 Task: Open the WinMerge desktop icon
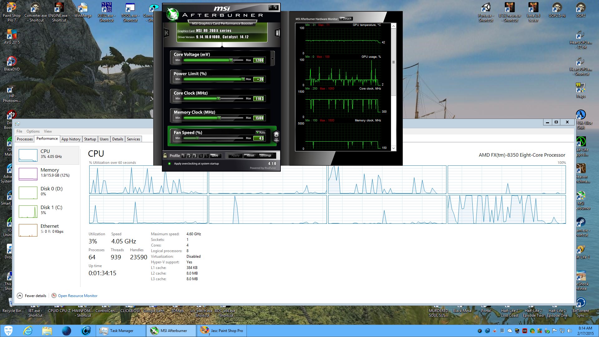[83, 10]
